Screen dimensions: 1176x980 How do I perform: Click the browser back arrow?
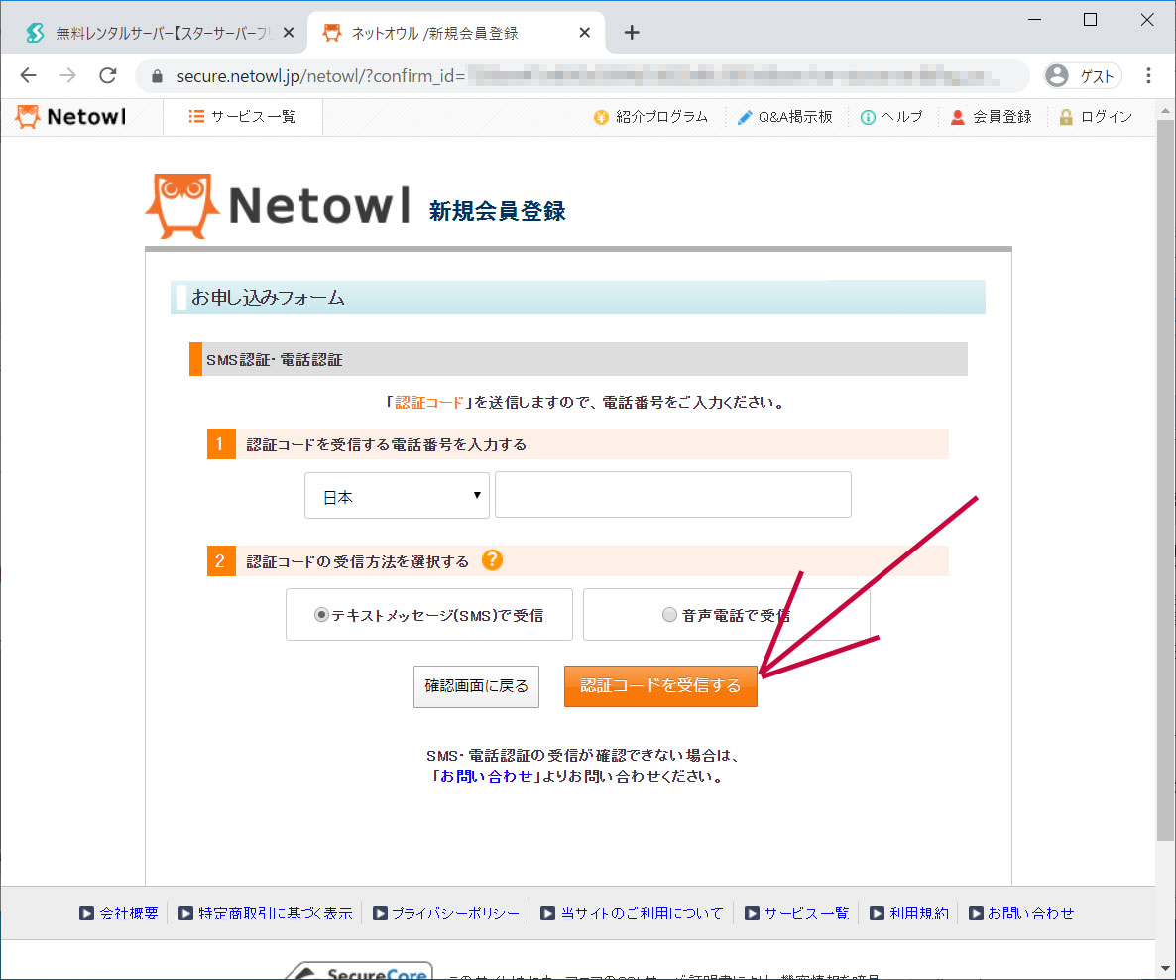point(29,75)
